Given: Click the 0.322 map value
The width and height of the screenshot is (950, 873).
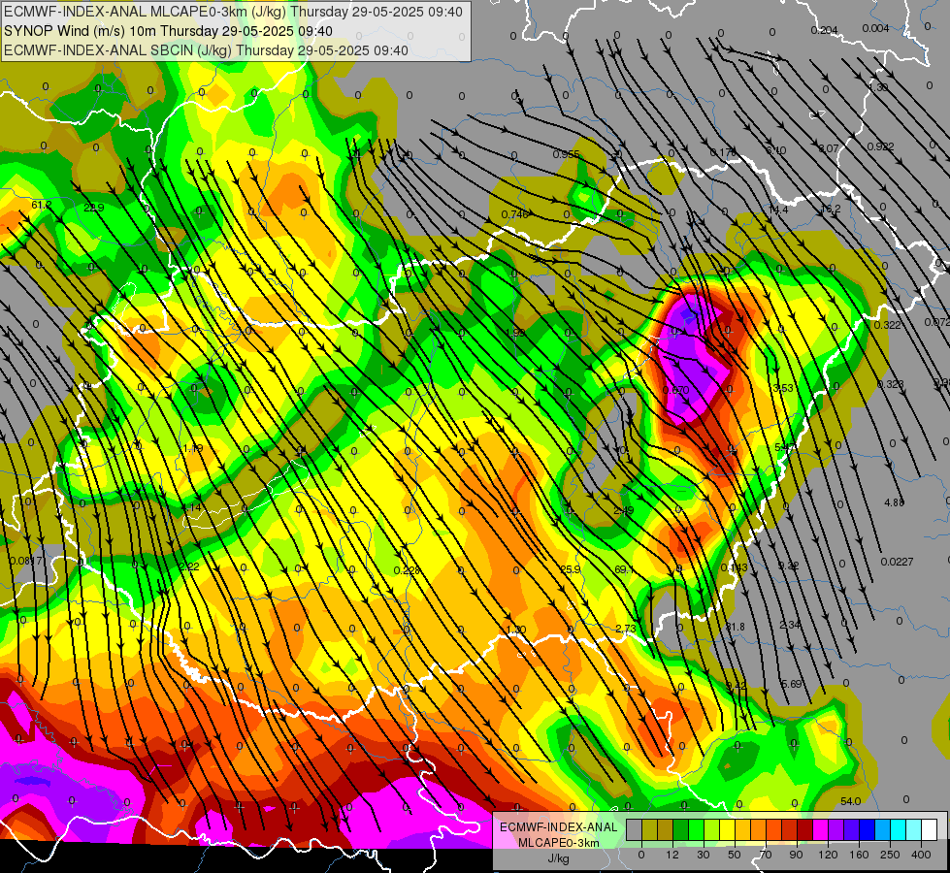Looking at the screenshot, I should pos(888,325).
